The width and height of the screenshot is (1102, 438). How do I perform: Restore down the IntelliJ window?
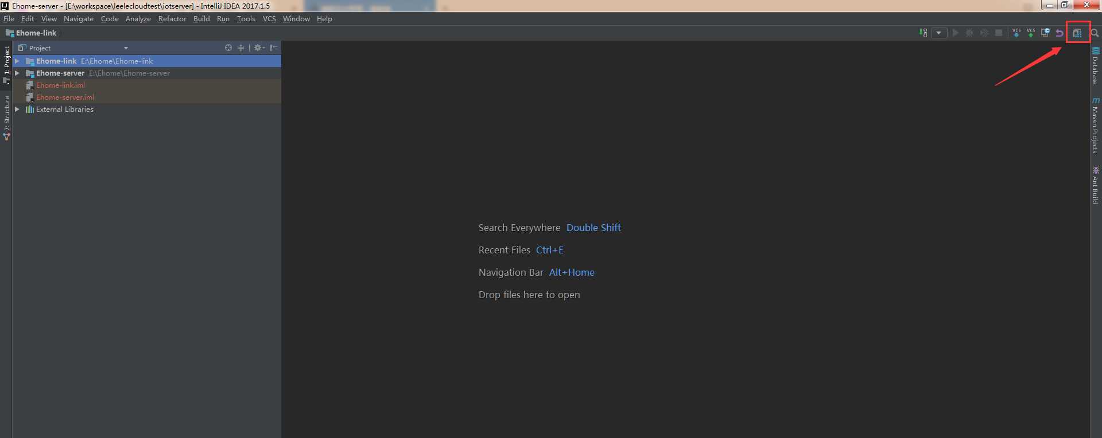1065,5
